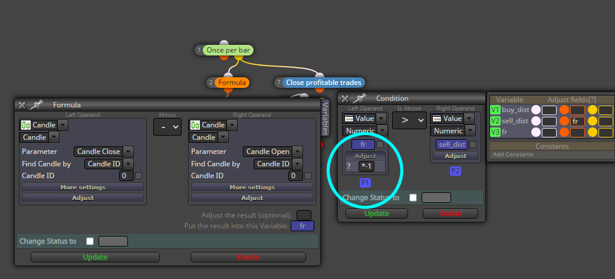Click the yellow circle in sell_dist row
The height and width of the screenshot is (279, 615).
[x=592, y=122]
